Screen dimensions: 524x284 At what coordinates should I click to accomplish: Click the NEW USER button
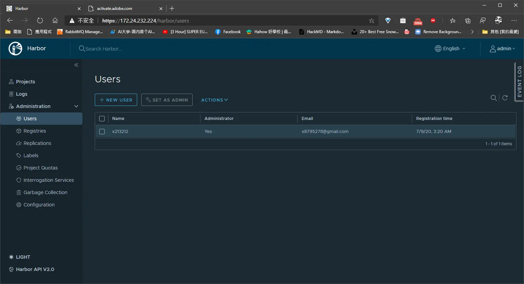pos(116,100)
